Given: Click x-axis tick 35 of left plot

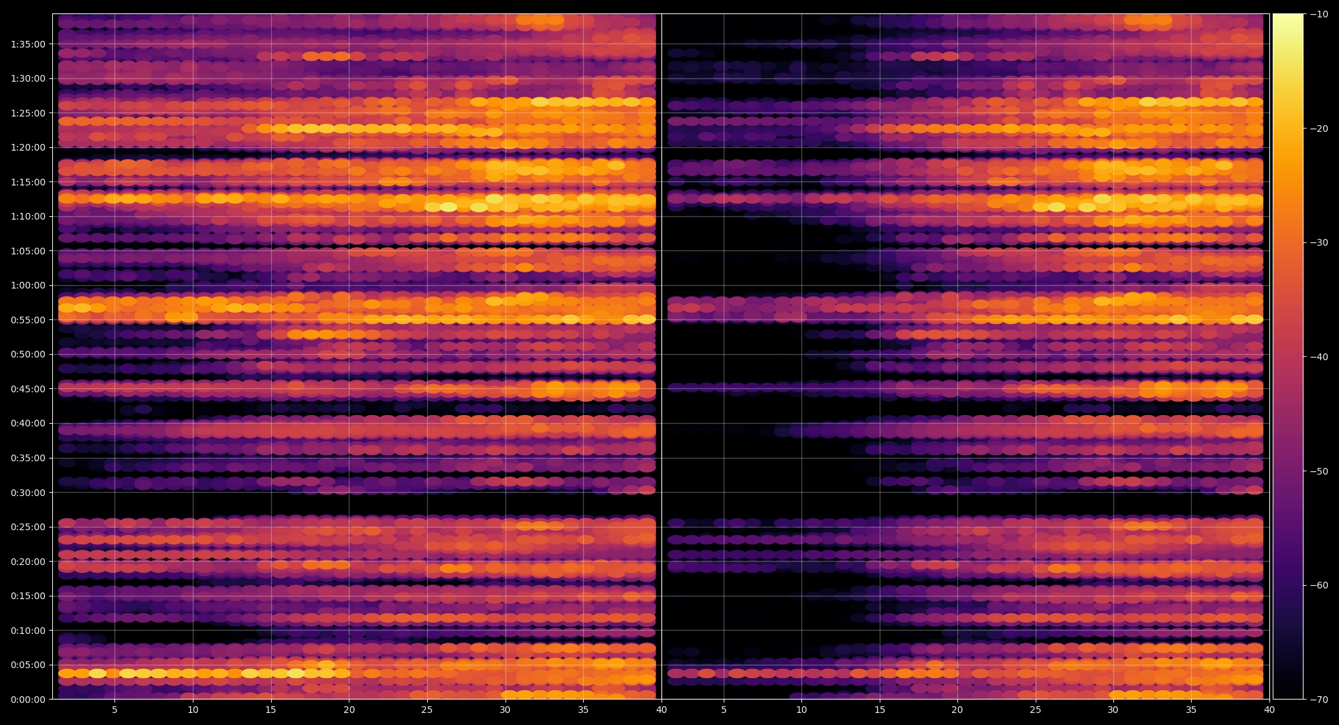Looking at the screenshot, I should [x=583, y=710].
